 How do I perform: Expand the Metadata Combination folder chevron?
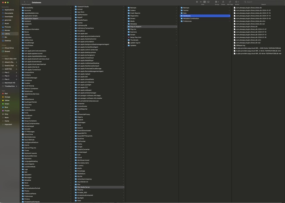pyautogui.click(x=229, y=19)
